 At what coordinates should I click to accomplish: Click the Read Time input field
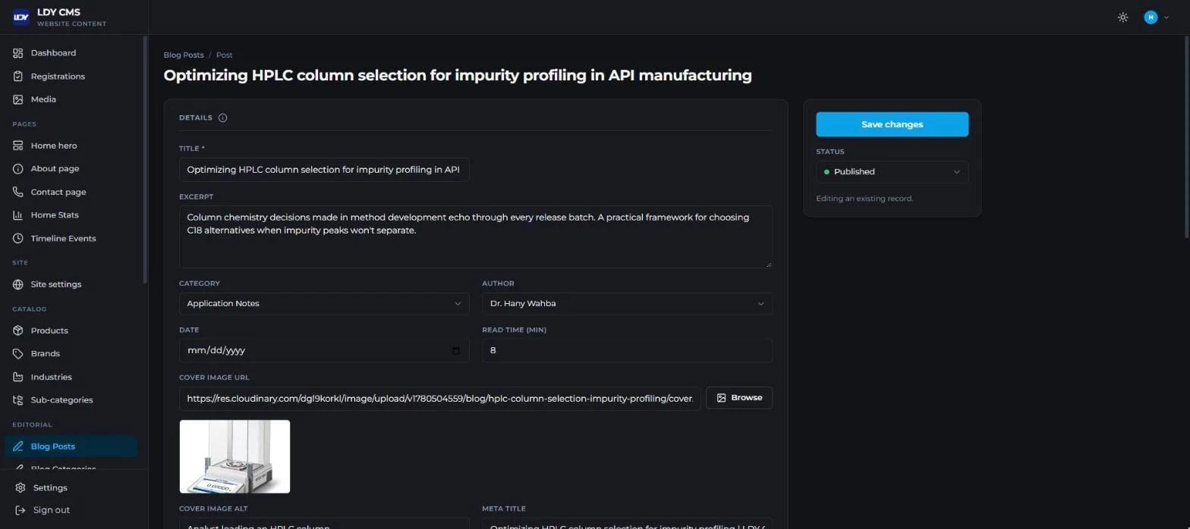(627, 351)
